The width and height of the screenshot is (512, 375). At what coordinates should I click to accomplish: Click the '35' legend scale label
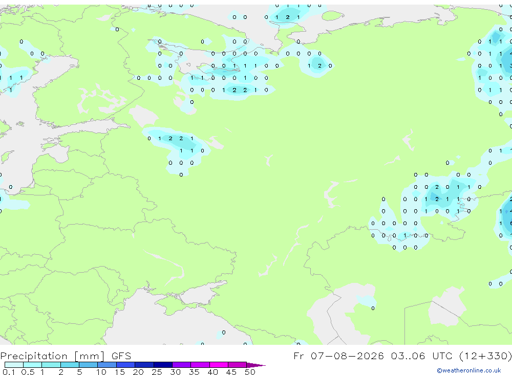(x=194, y=372)
